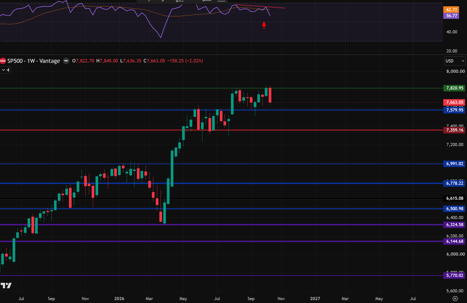Click the 6,000.00 price scale label
This screenshot has width=467, height=303.
455,254
